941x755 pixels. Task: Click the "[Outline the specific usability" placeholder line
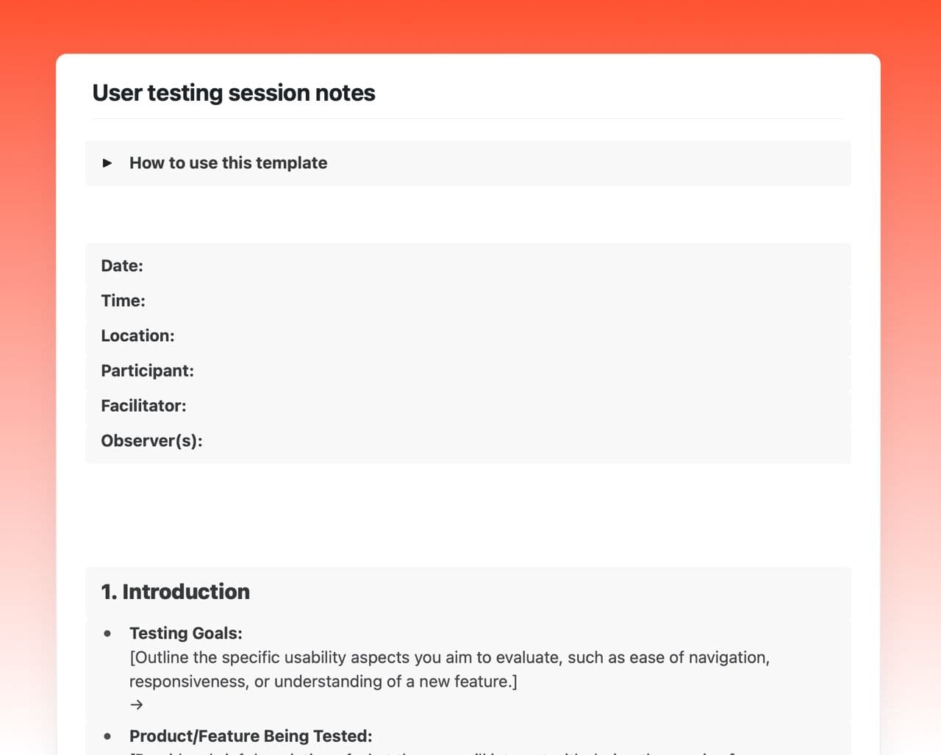(449, 658)
